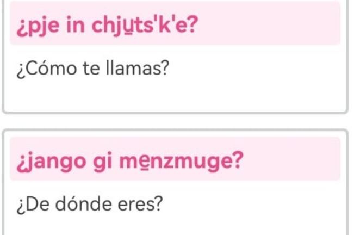Click the word "te" in first translation

click(91, 69)
